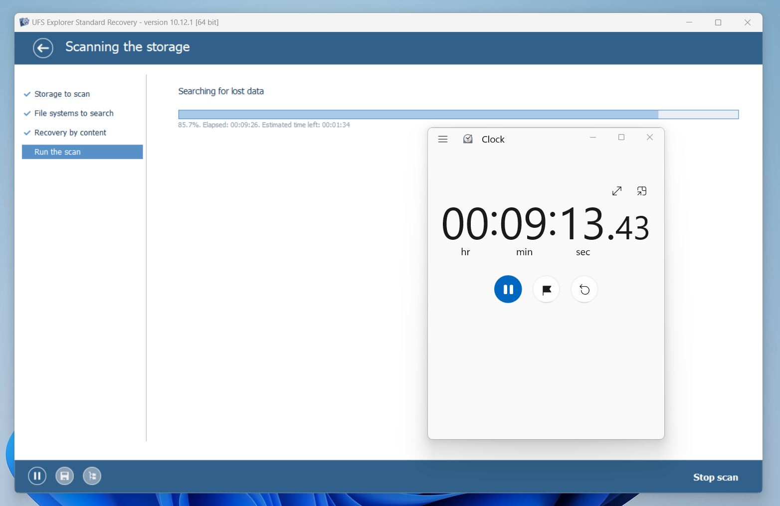The height and width of the screenshot is (506, 780).
Task: Click Stop scan
Action: 715,477
